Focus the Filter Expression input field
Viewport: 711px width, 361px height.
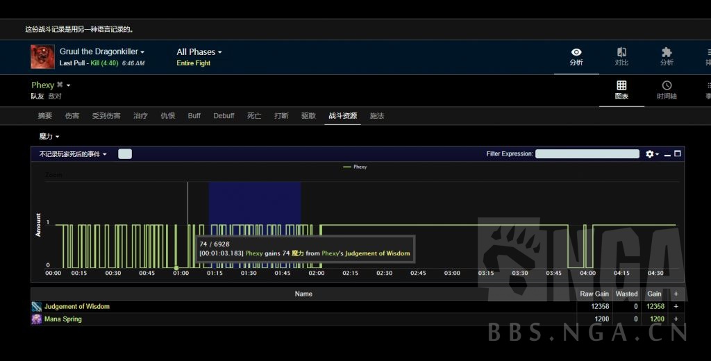[x=587, y=153]
